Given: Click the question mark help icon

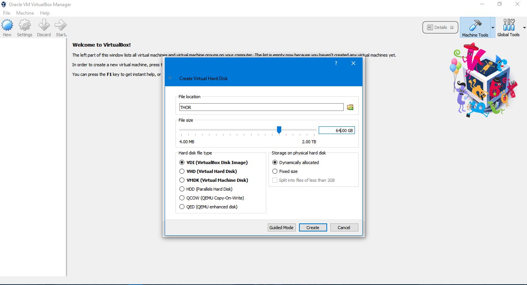Looking at the screenshot, I should click(336, 64).
